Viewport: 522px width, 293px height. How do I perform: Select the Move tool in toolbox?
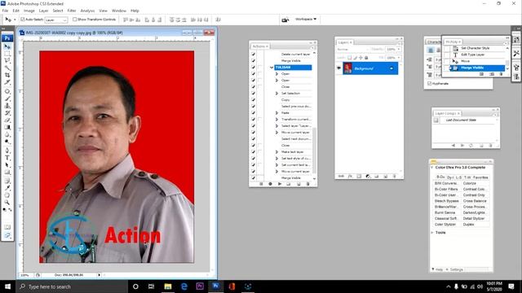[7, 46]
